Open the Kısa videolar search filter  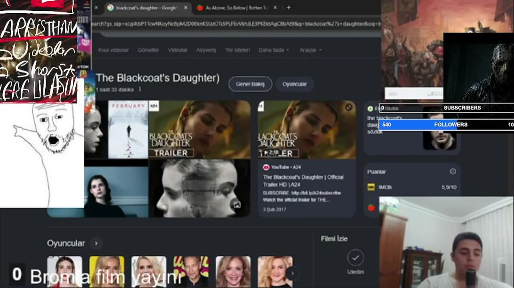[113, 50]
